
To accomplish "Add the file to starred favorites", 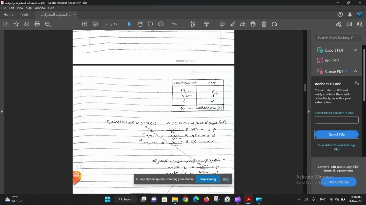I will (16, 24).
